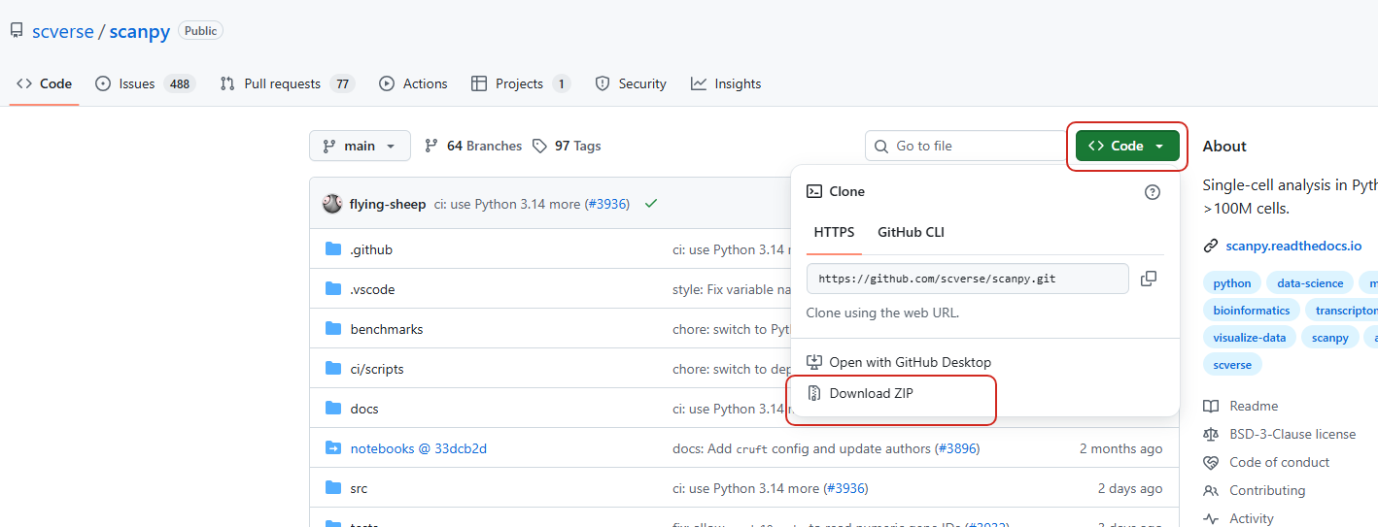Open the src row commit message
The width and height of the screenshot is (1378, 527).
pos(746,488)
